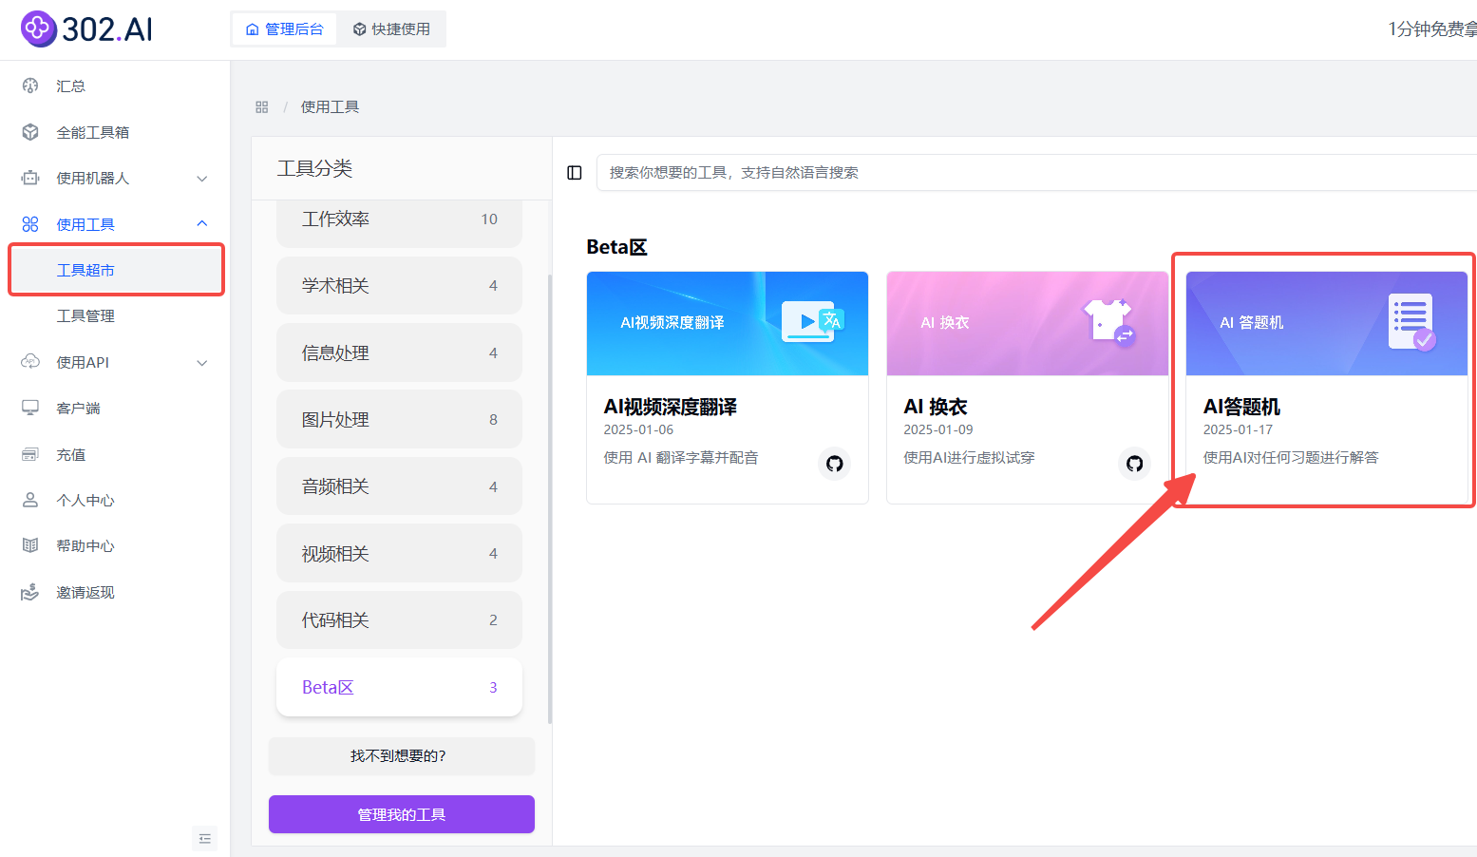The width and height of the screenshot is (1477, 857).
Task: Click the robot icon for 使用机器人
Action: click(x=30, y=178)
